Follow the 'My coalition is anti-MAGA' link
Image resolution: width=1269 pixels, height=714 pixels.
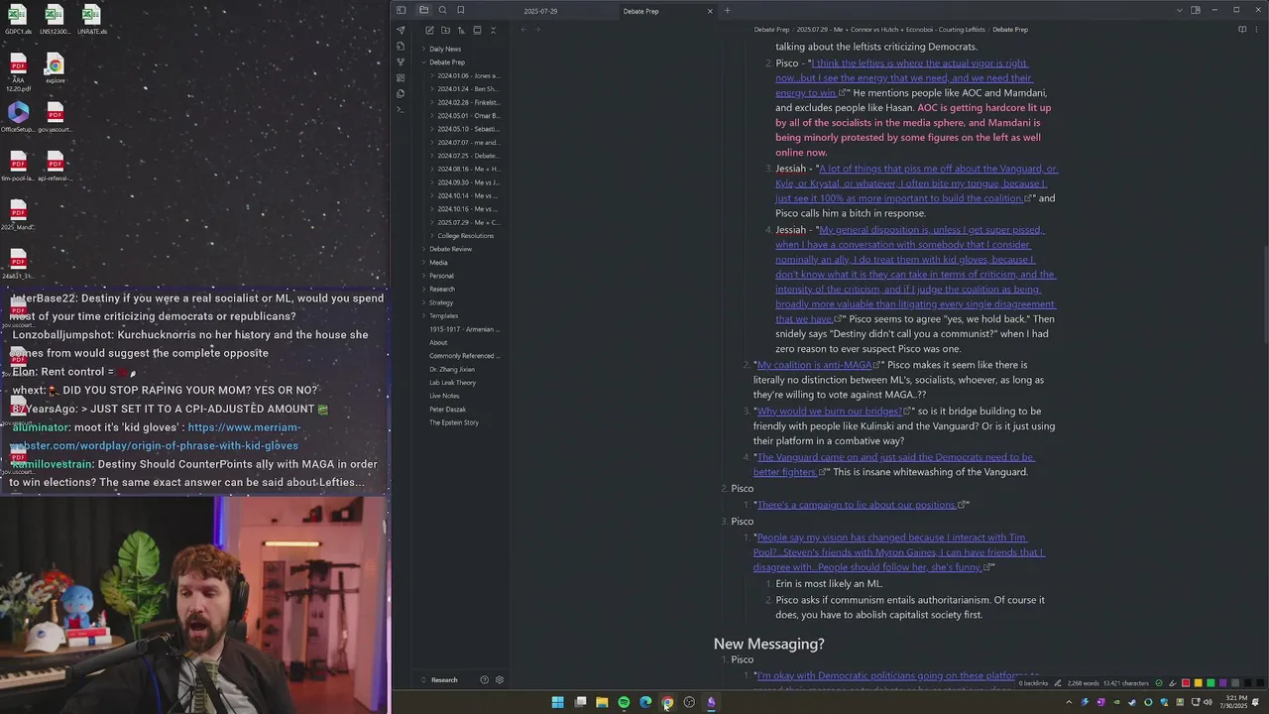click(814, 365)
